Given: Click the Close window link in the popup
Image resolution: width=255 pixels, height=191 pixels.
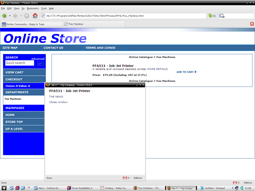Looking at the screenshot, I should 58,102.
